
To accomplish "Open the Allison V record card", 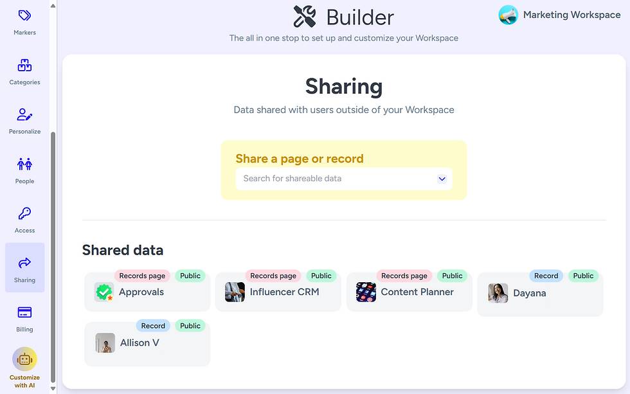I will (147, 341).
